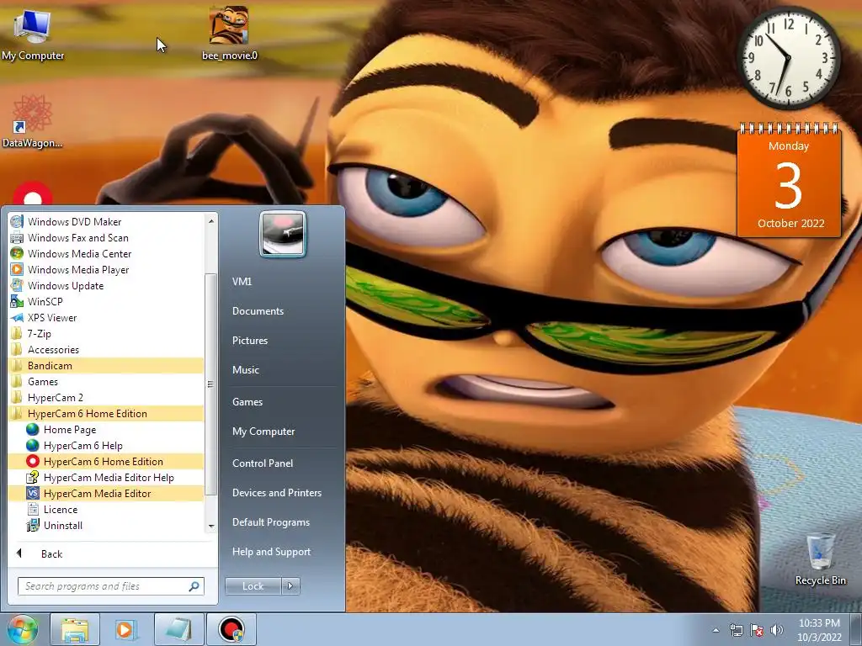This screenshot has width=862, height=646.
Task: Launch HyperCam Media Editor
Action: click(x=105, y=493)
